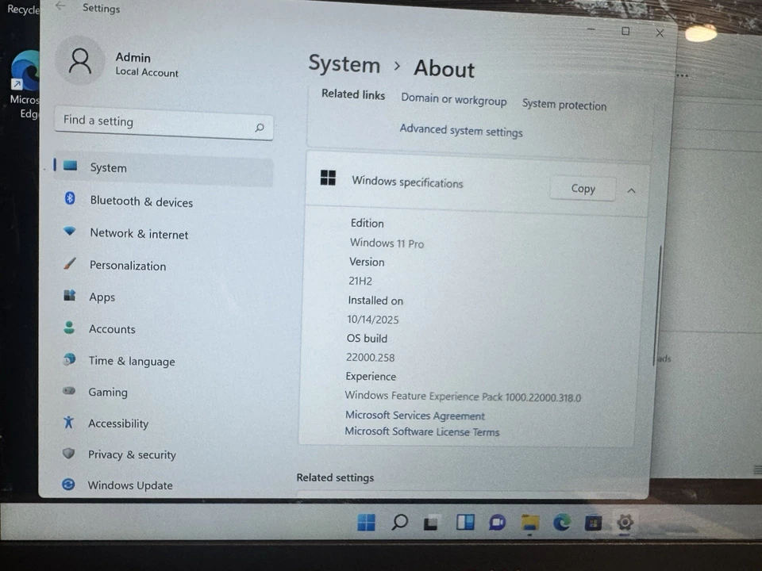
Task: Click the magnifier icon in Find a setting
Action: coord(260,128)
